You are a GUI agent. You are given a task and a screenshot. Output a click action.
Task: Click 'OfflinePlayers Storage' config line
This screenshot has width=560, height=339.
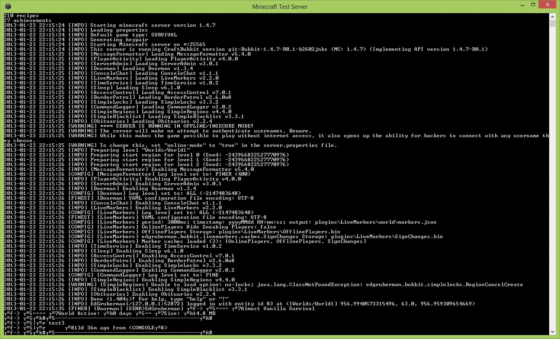(x=172, y=232)
